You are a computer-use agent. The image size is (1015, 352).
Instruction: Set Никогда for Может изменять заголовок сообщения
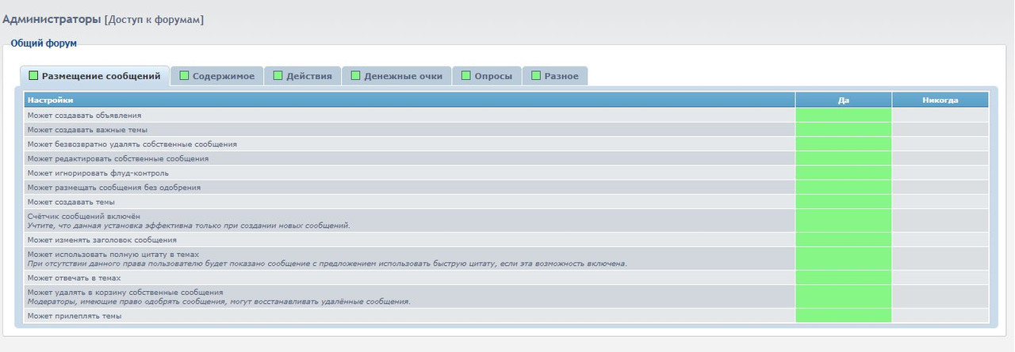click(940, 239)
